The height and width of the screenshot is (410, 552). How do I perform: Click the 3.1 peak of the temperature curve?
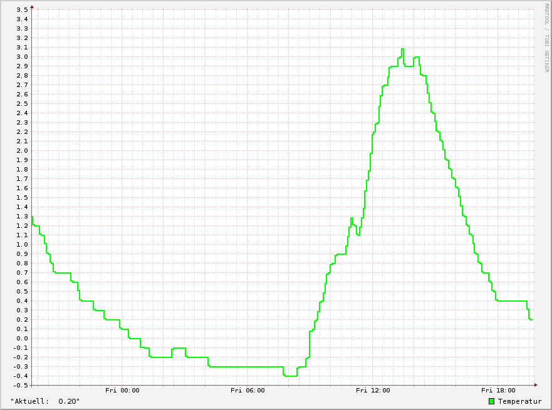tap(402, 49)
